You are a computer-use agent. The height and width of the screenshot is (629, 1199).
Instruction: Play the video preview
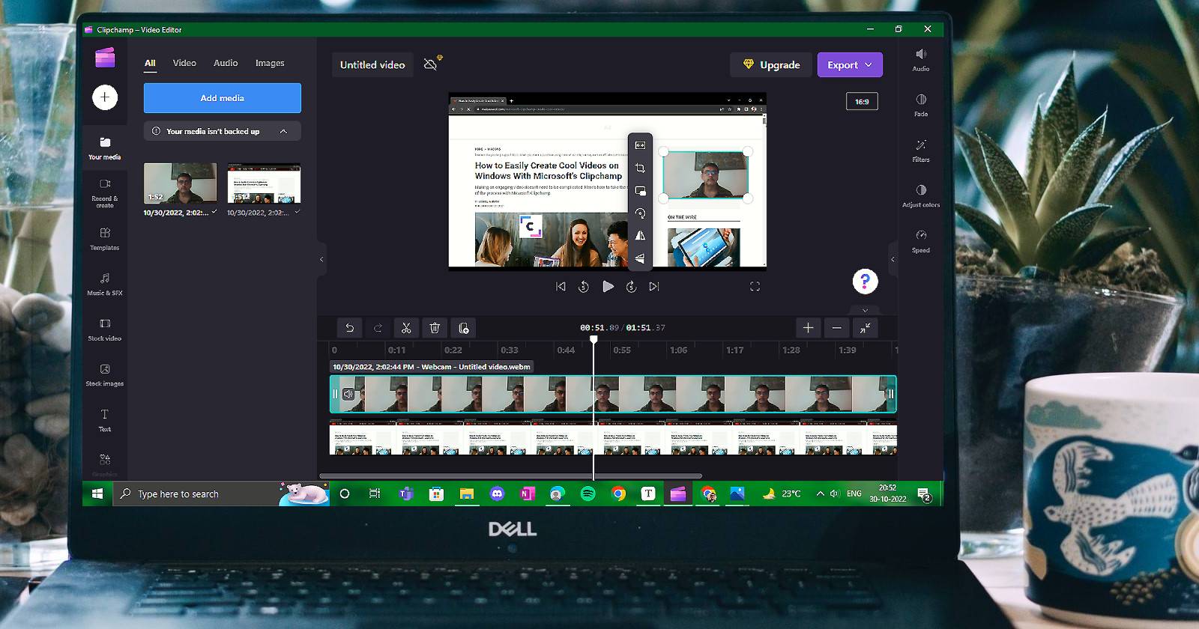click(x=608, y=286)
